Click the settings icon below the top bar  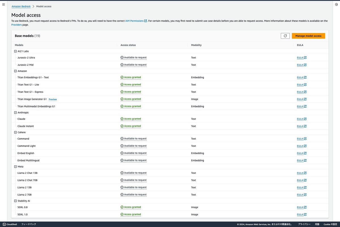(336, 5)
